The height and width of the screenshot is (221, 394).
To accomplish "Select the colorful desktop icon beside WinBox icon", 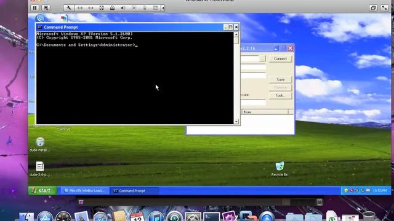I will [64, 18].
